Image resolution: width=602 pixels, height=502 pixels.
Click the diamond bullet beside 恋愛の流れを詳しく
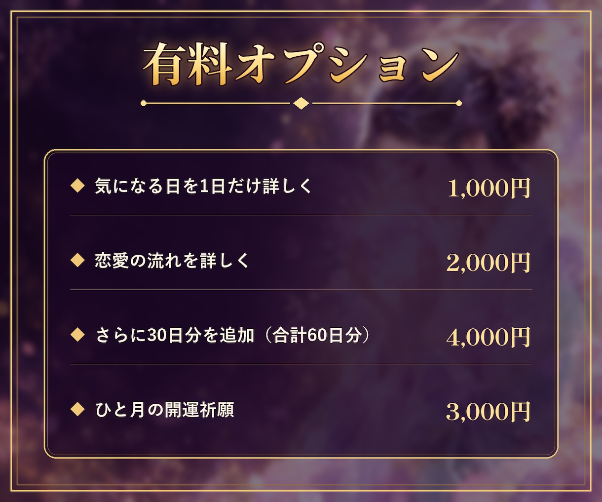[78, 260]
